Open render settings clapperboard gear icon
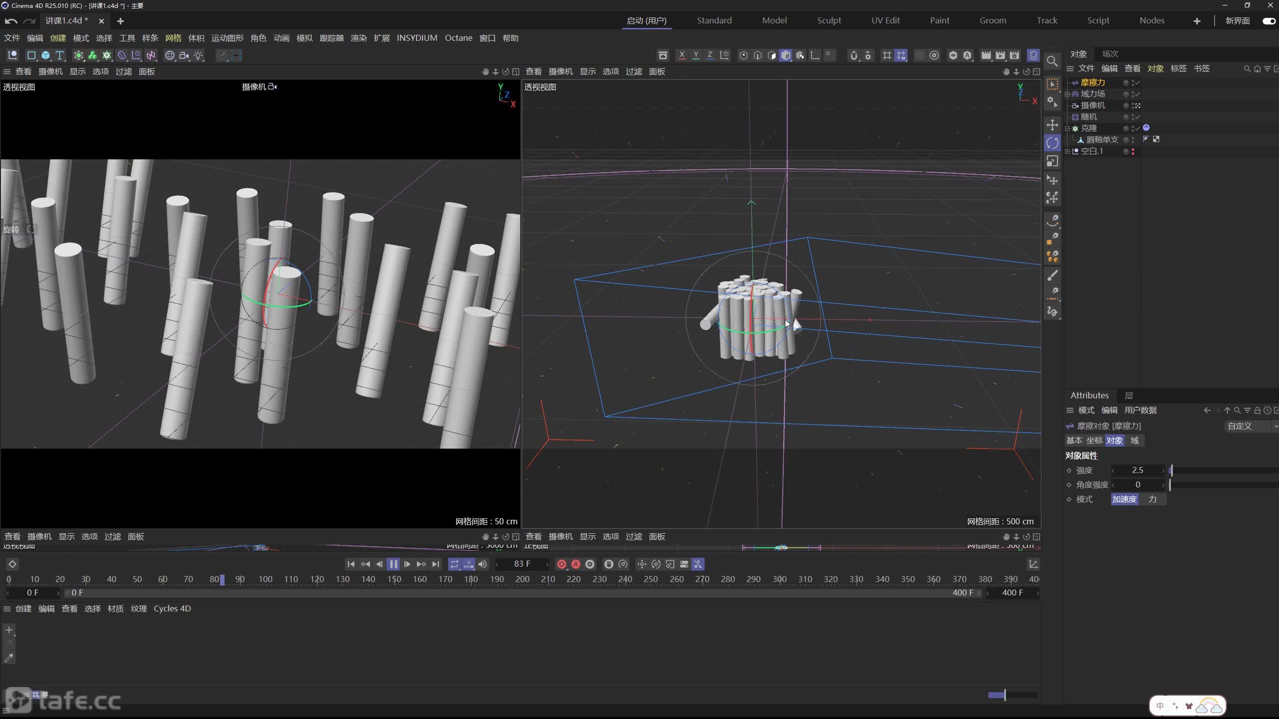 1014,55
